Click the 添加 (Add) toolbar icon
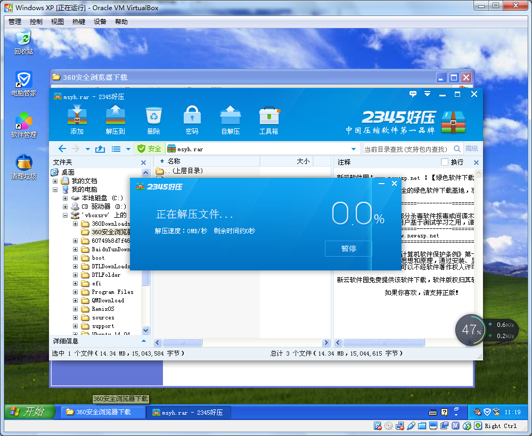532x436 pixels. pyautogui.click(x=77, y=119)
